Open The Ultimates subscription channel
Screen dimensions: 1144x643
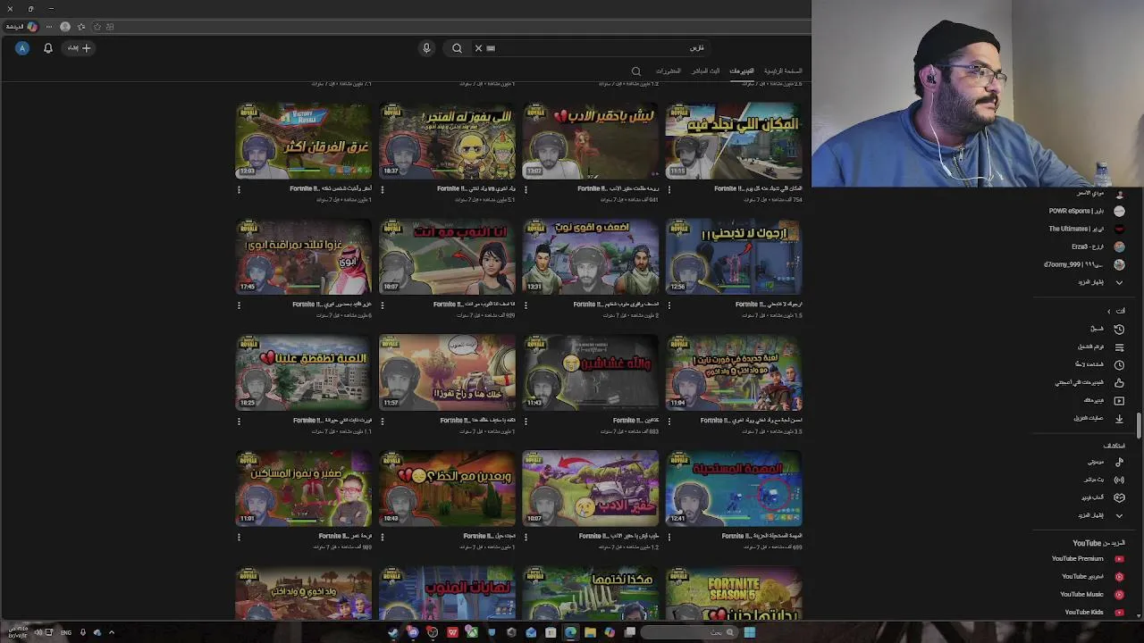point(1086,229)
